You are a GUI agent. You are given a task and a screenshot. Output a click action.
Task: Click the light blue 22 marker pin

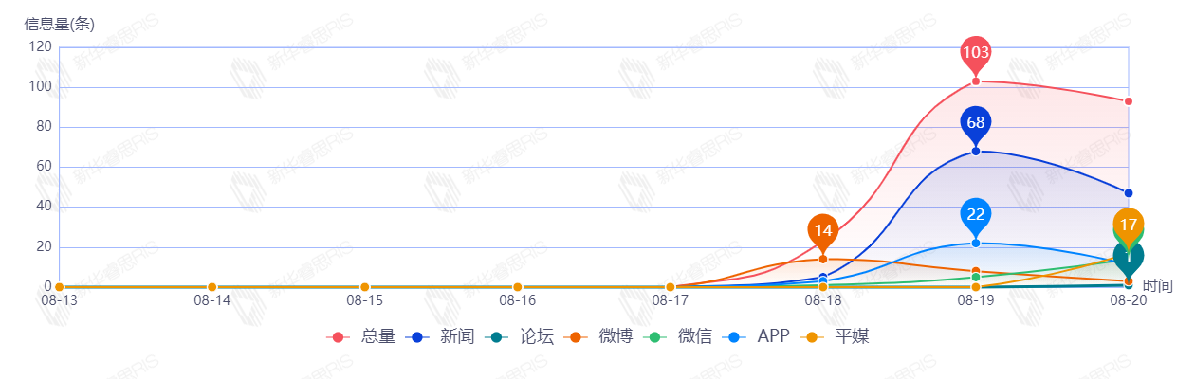[976, 215]
